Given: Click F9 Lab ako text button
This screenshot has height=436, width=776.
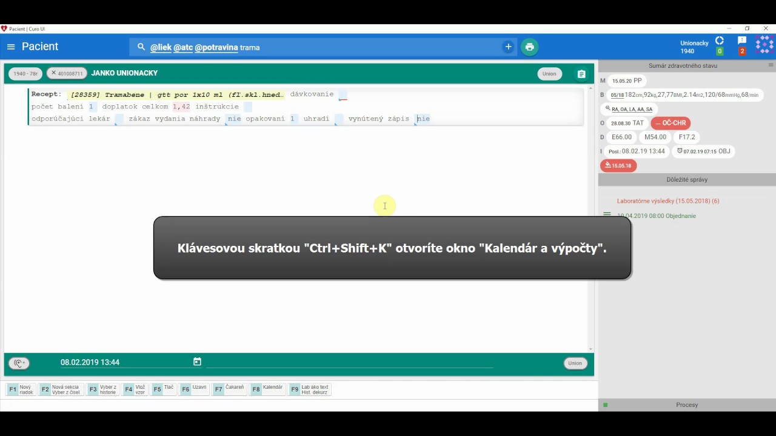Looking at the screenshot, I should pyautogui.click(x=309, y=389).
